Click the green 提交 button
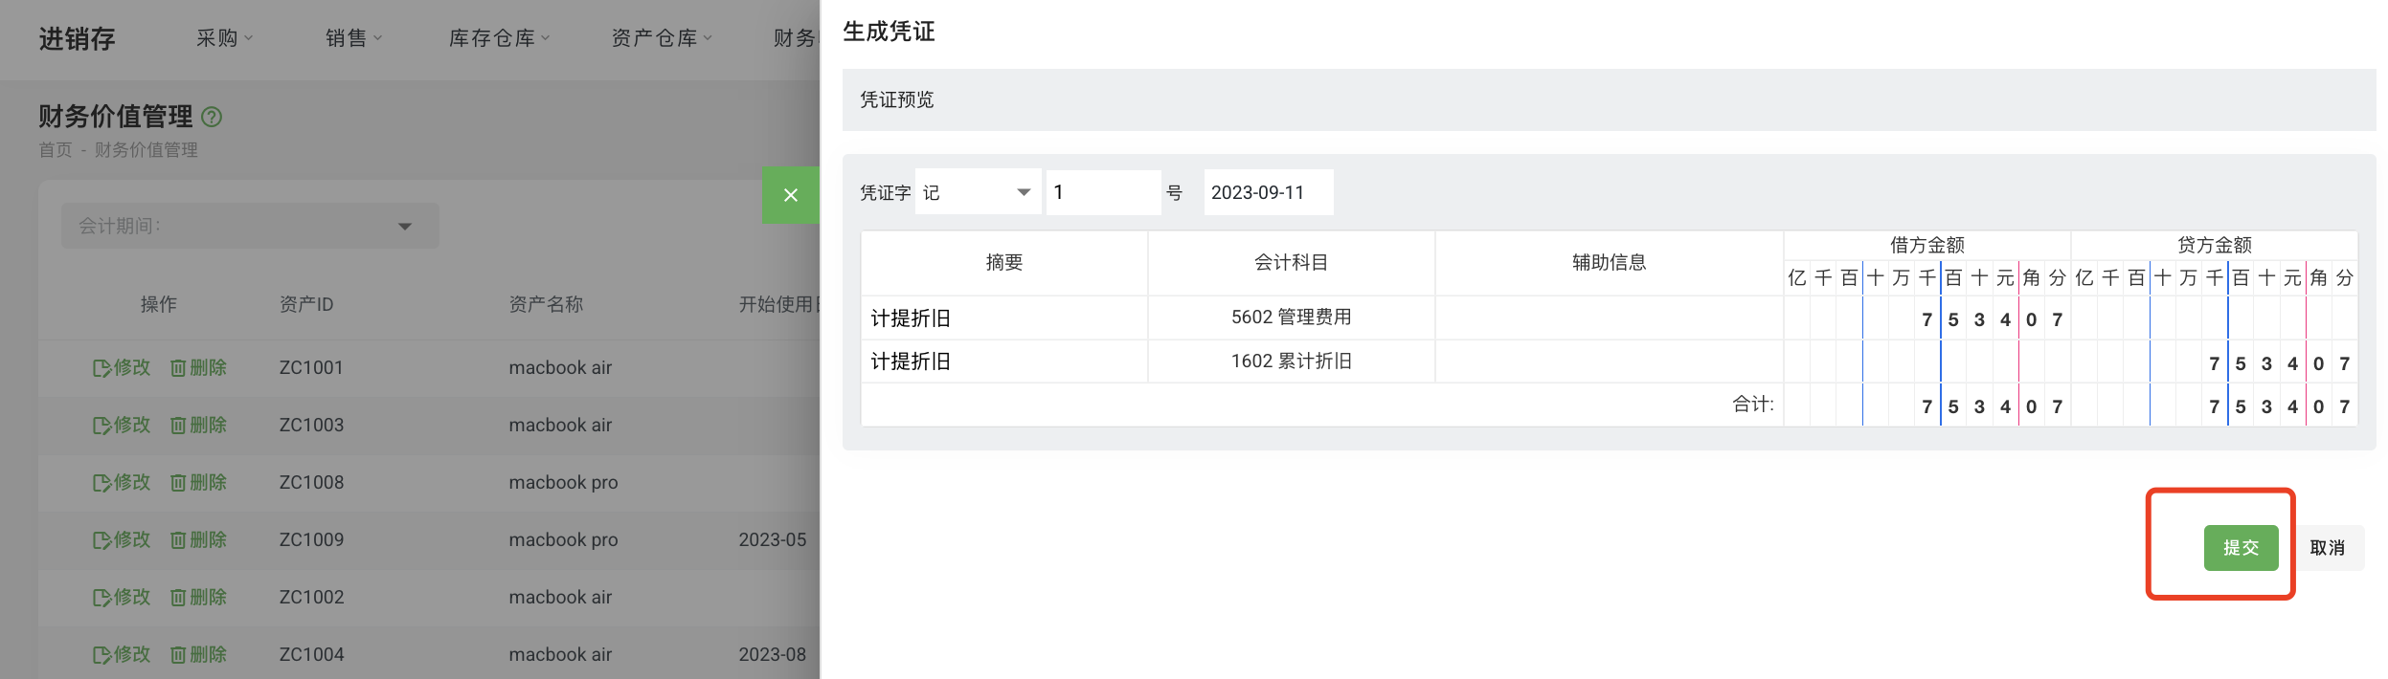The width and height of the screenshot is (2388, 679). (x=2240, y=548)
